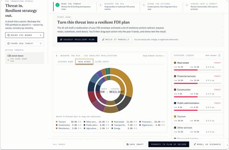
Task: Click the branch icon on Model as Scenario
Action: (195, 144)
